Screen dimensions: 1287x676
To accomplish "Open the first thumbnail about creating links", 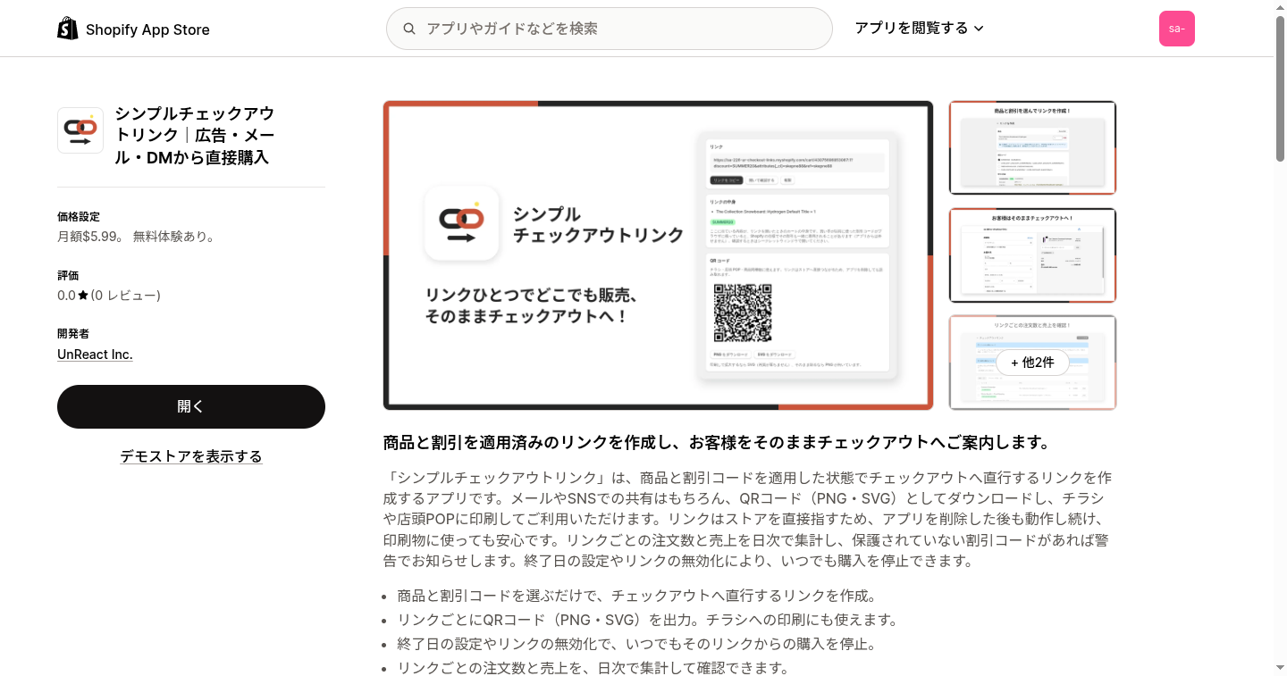I will pyautogui.click(x=1032, y=147).
